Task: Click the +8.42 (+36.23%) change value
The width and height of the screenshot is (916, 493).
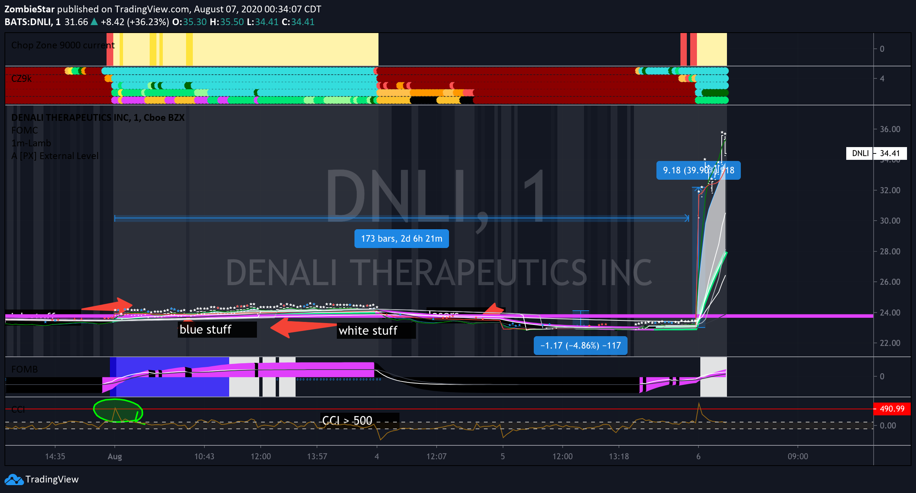Action: [135, 22]
